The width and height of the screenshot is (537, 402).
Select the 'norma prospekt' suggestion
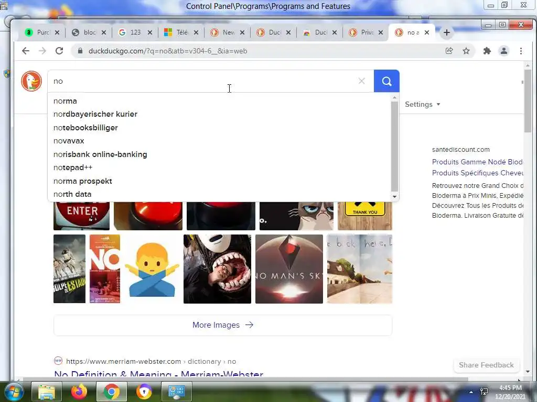tap(219, 181)
